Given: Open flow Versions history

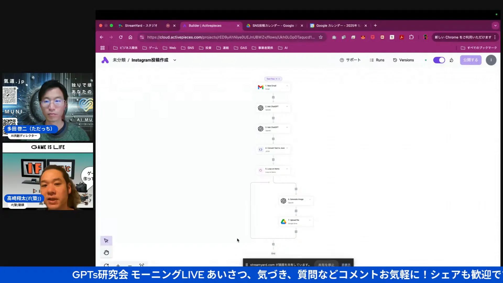Looking at the screenshot, I should point(403,60).
